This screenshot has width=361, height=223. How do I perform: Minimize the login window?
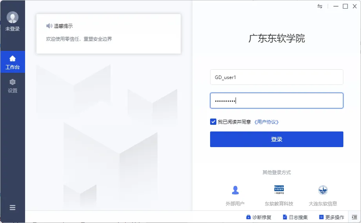click(336, 6)
